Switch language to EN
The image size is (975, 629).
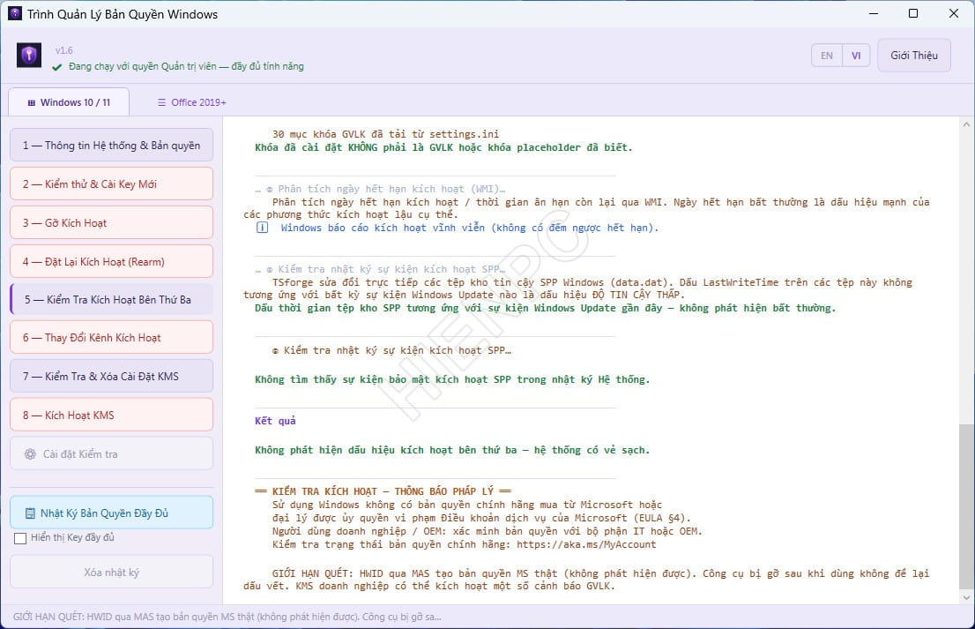pos(827,56)
